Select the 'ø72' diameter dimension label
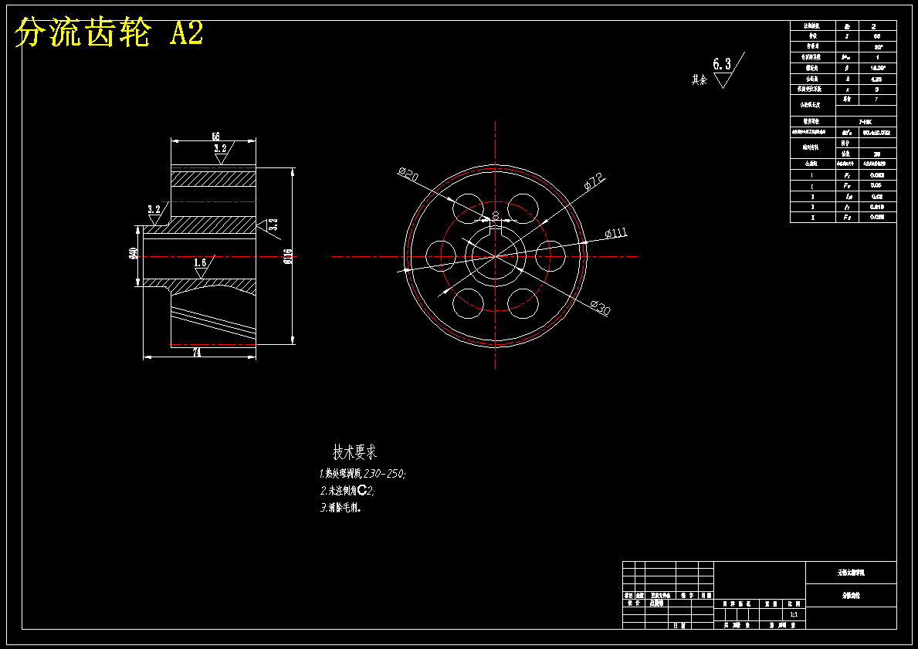 coord(594,181)
